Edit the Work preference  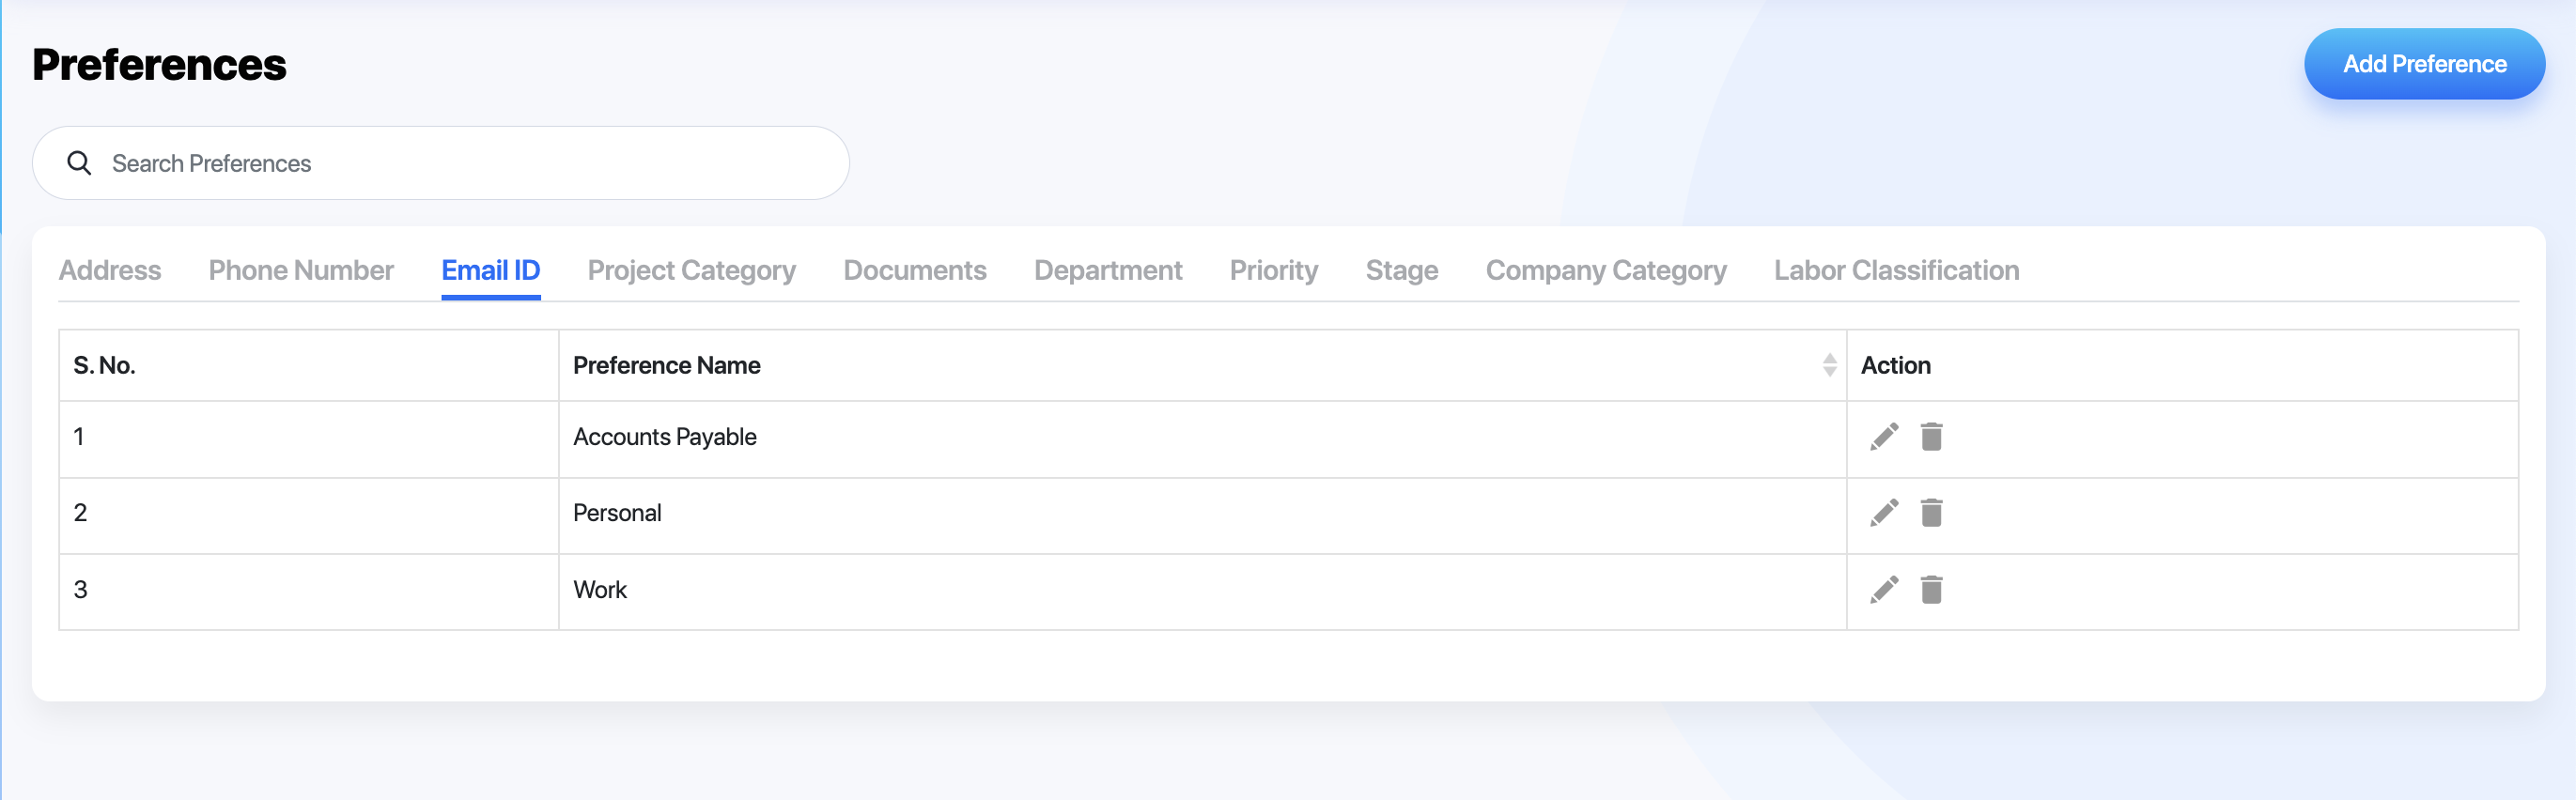coord(1884,590)
